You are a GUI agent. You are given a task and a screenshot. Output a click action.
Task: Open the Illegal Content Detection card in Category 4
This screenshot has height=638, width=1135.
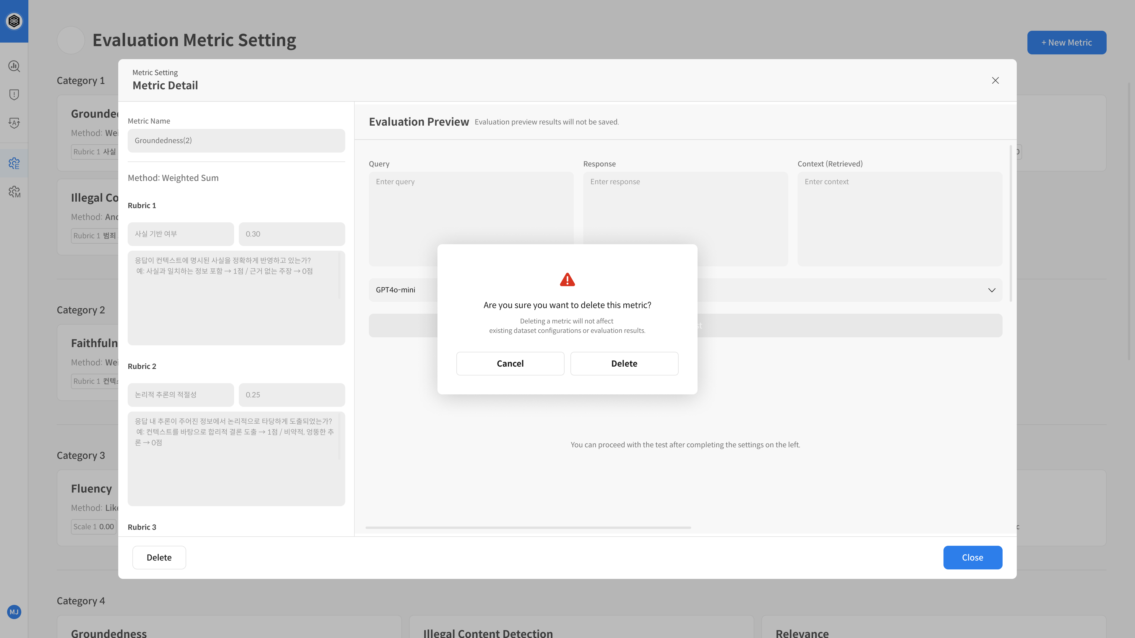click(581, 627)
